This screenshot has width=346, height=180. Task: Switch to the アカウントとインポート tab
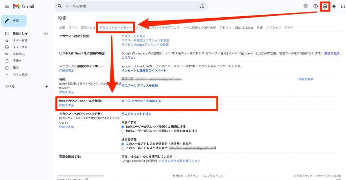116,28
